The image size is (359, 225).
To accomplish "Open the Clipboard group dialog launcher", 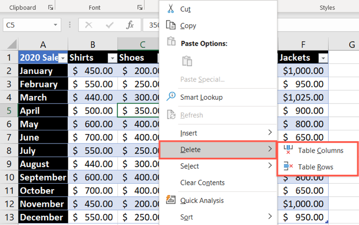I will tap(51, 8).
